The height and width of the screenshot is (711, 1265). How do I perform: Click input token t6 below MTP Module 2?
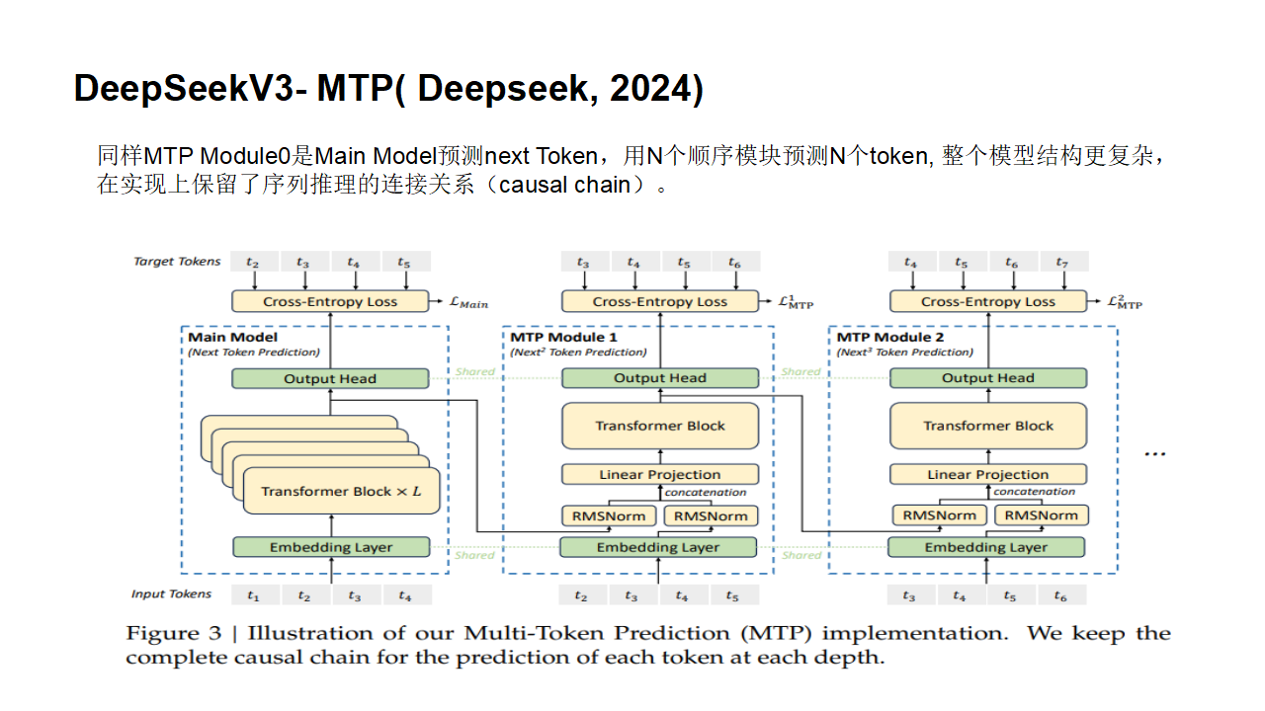(1060, 594)
